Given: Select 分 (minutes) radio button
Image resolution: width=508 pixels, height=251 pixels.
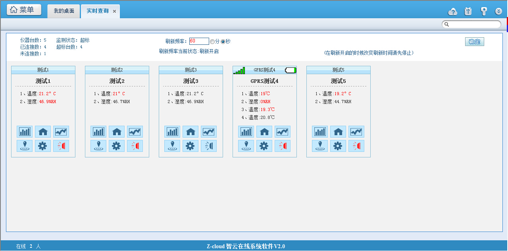Looking at the screenshot, I should coord(212,42).
